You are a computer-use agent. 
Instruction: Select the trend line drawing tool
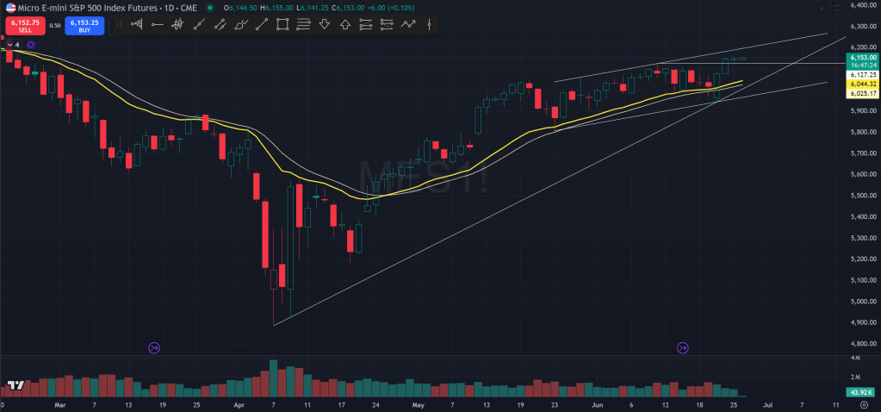pos(199,24)
